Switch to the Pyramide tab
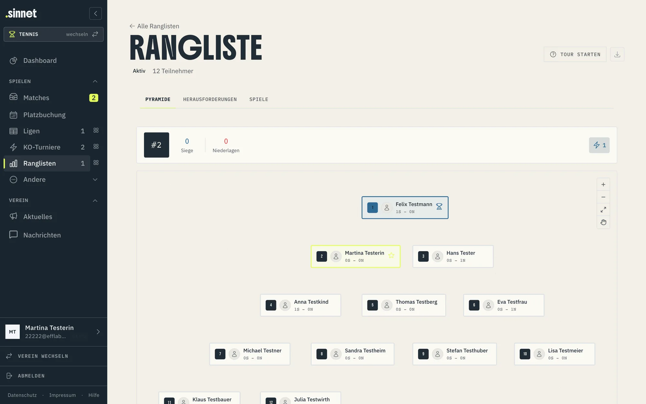Screen dimensions: 646x404 tap(158, 100)
